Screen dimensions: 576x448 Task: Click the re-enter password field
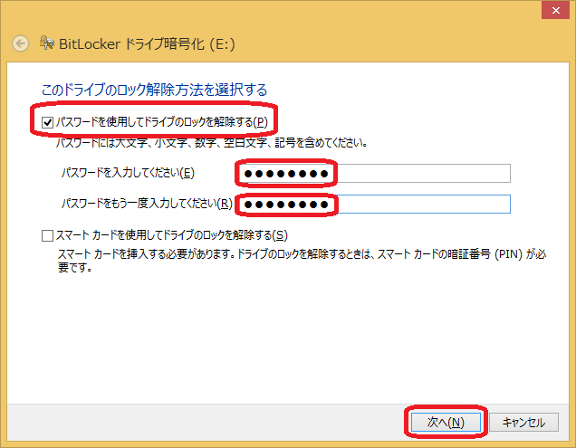[375, 205]
